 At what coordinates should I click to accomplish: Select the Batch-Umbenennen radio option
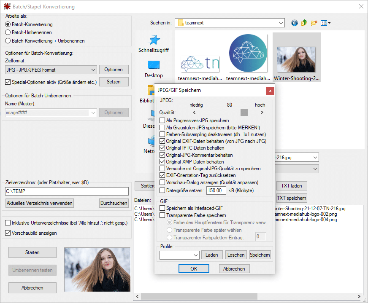point(8,33)
